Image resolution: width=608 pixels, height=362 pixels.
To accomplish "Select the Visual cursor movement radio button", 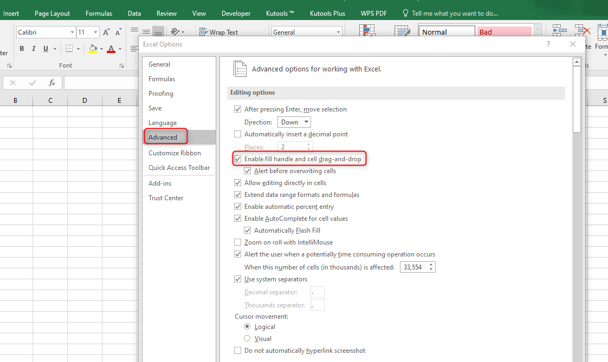I will (x=247, y=338).
